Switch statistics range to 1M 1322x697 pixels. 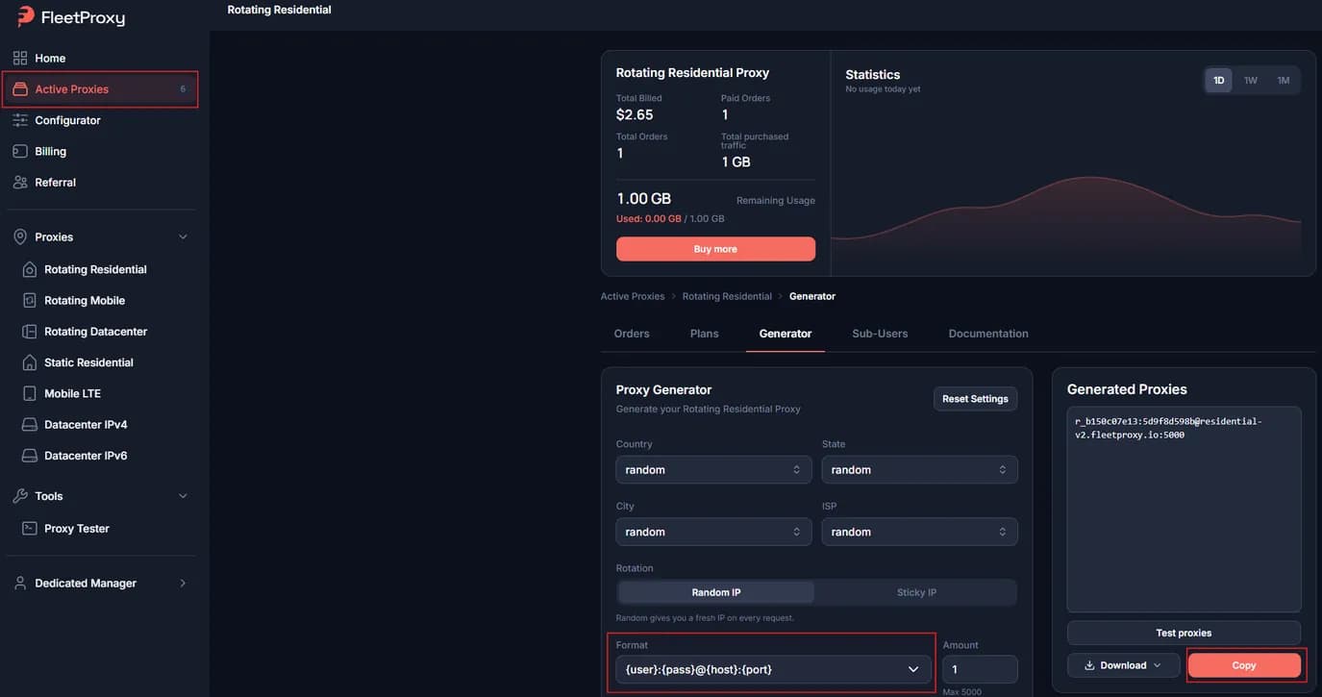pos(1284,80)
